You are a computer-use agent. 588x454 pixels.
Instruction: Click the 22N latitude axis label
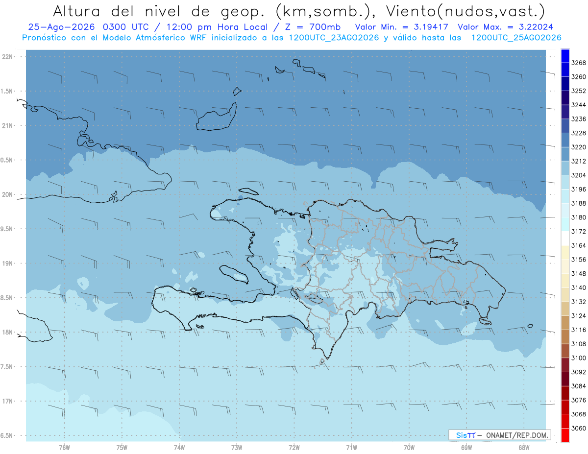click(x=7, y=57)
